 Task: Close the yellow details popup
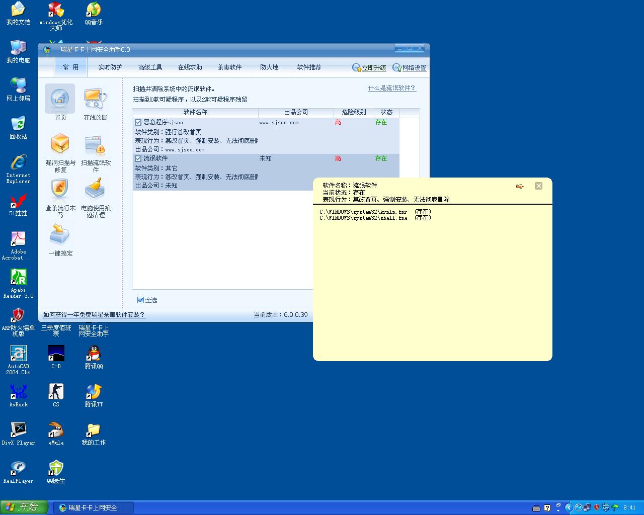pos(538,186)
